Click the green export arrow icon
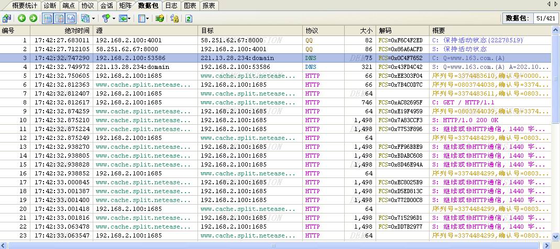Image resolution: width=560 pixels, height=249 pixels. click(122, 18)
